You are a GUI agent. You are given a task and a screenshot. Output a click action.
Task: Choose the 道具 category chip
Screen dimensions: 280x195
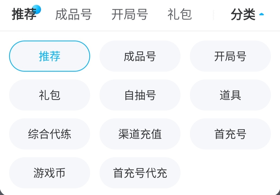pos(230,95)
